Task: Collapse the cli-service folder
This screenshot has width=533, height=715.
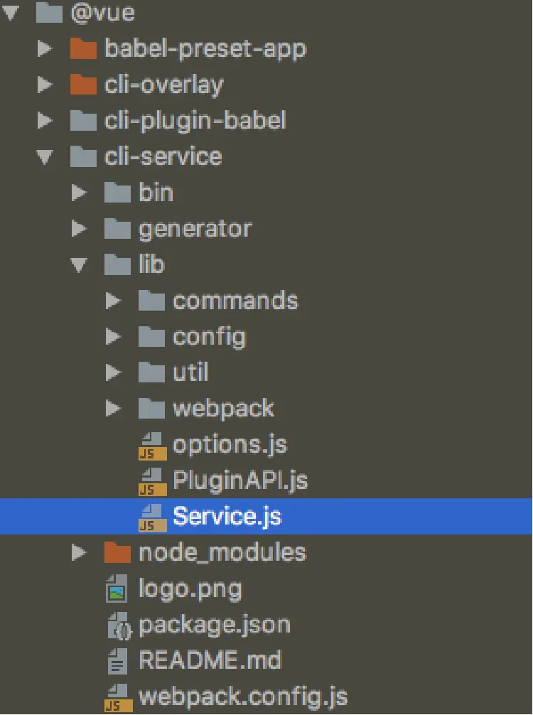Action: click(45, 157)
